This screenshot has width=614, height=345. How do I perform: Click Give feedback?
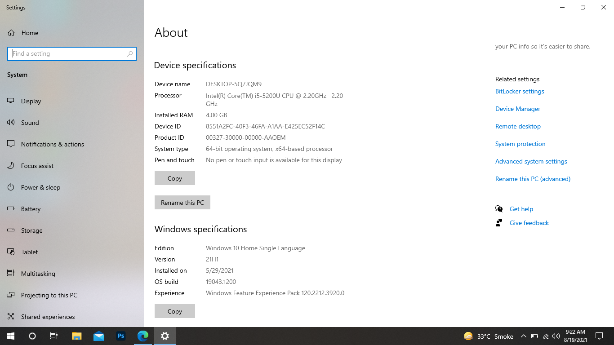coord(529,223)
